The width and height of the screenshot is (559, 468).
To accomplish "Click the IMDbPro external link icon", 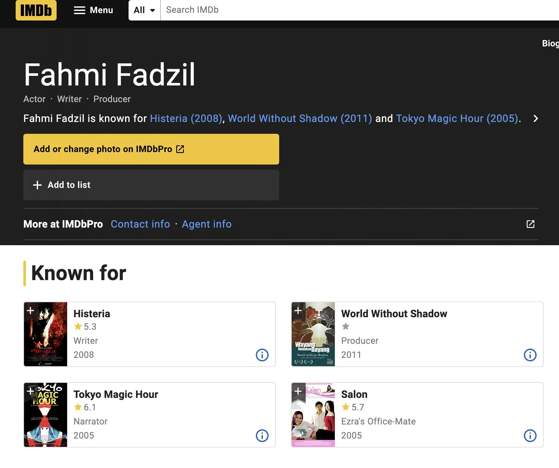I will tap(530, 224).
